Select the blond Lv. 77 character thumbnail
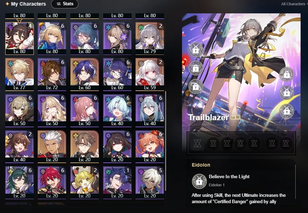This screenshot has height=213, width=308. (19, 74)
